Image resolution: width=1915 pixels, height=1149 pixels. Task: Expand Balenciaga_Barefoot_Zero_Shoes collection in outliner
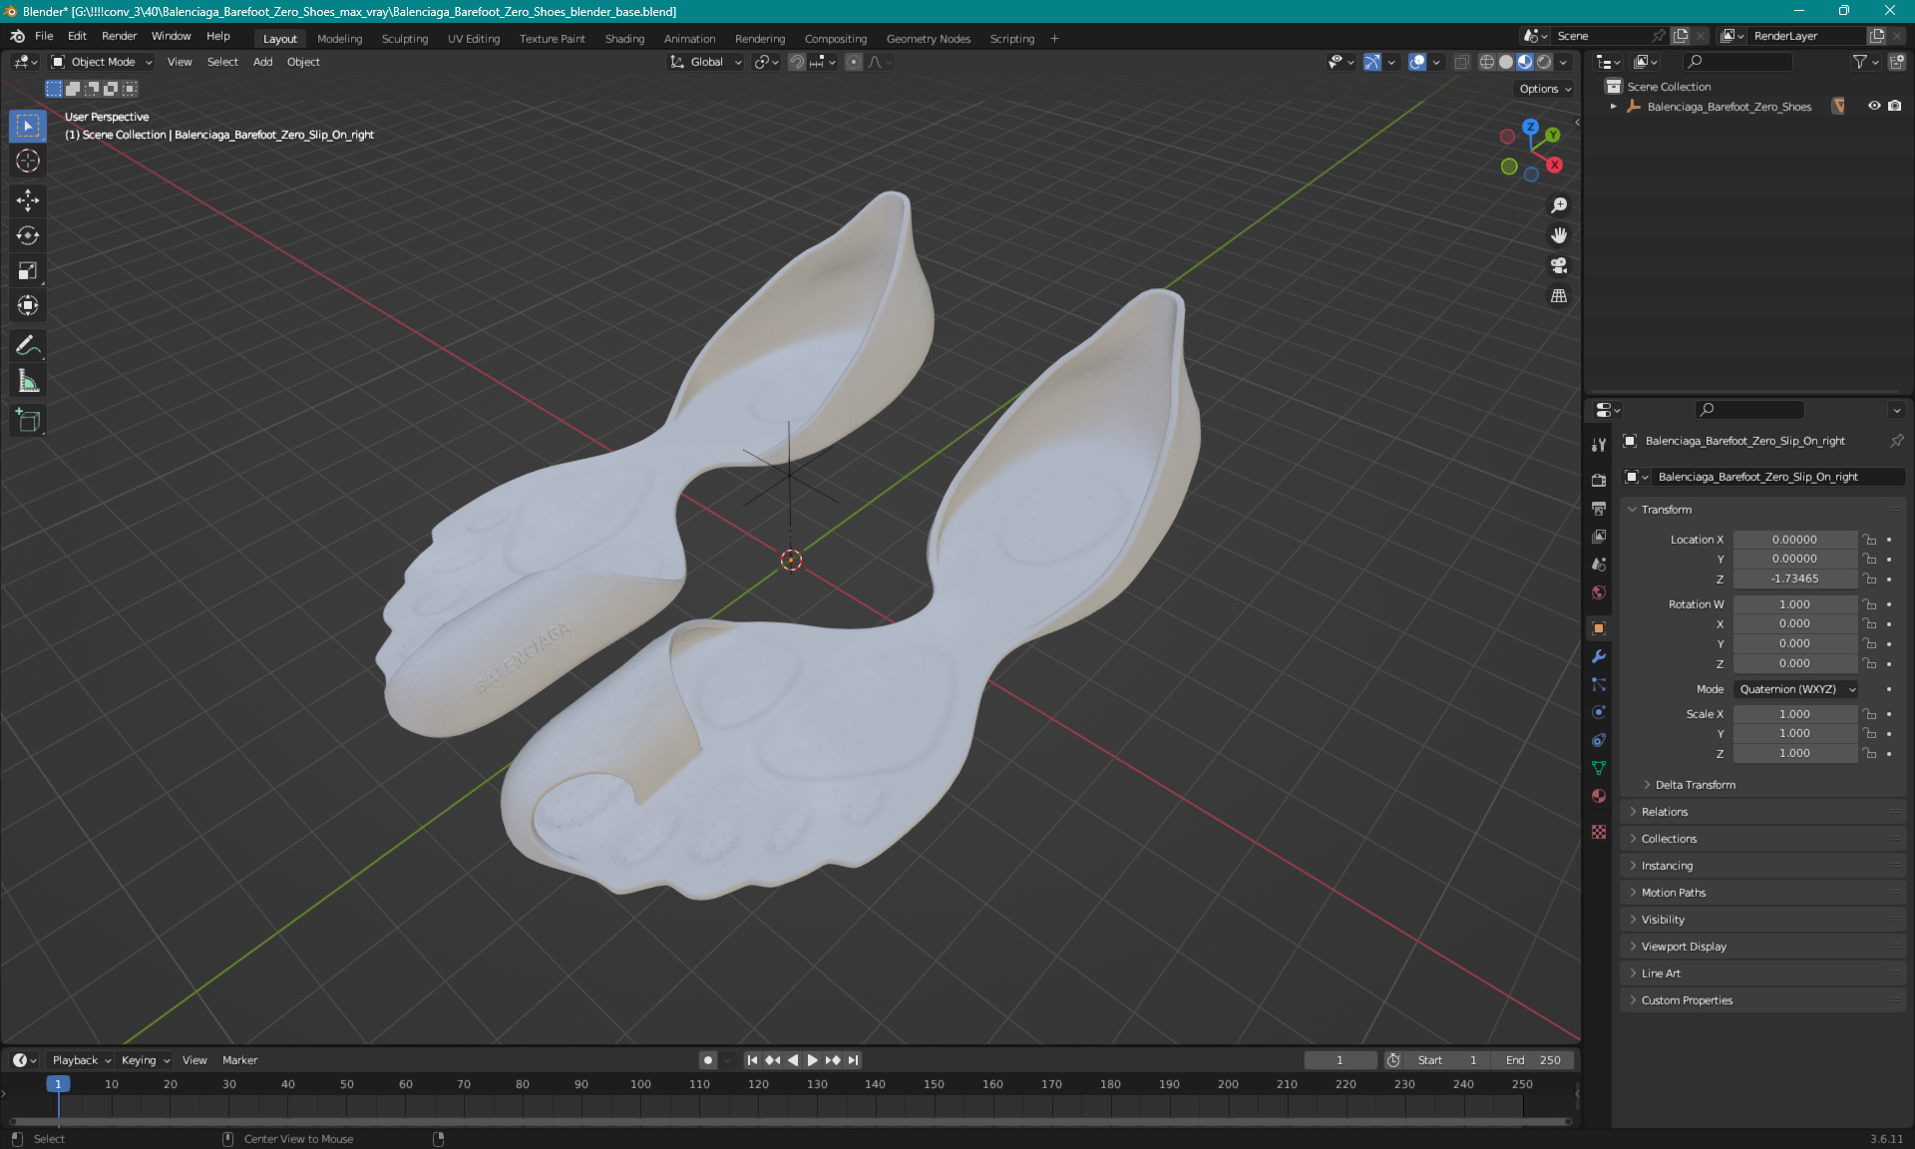tap(1613, 107)
